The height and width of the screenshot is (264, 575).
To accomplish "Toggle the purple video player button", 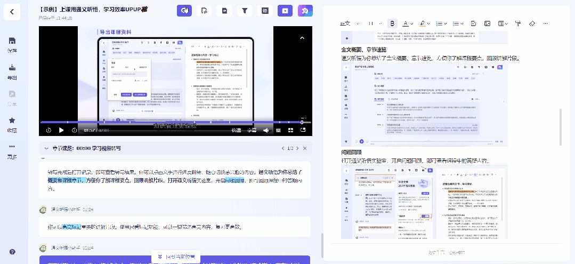I will coord(285,11).
